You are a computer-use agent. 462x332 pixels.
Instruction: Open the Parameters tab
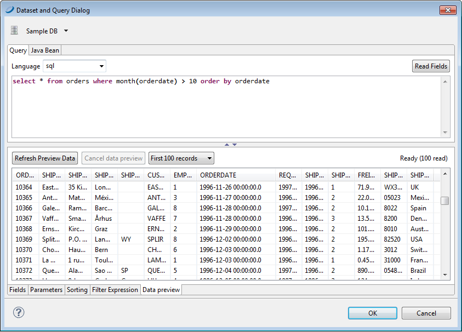(x=46, y=290)
